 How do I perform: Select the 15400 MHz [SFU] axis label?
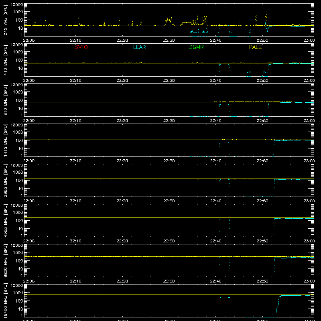click(x=6, y=301)
